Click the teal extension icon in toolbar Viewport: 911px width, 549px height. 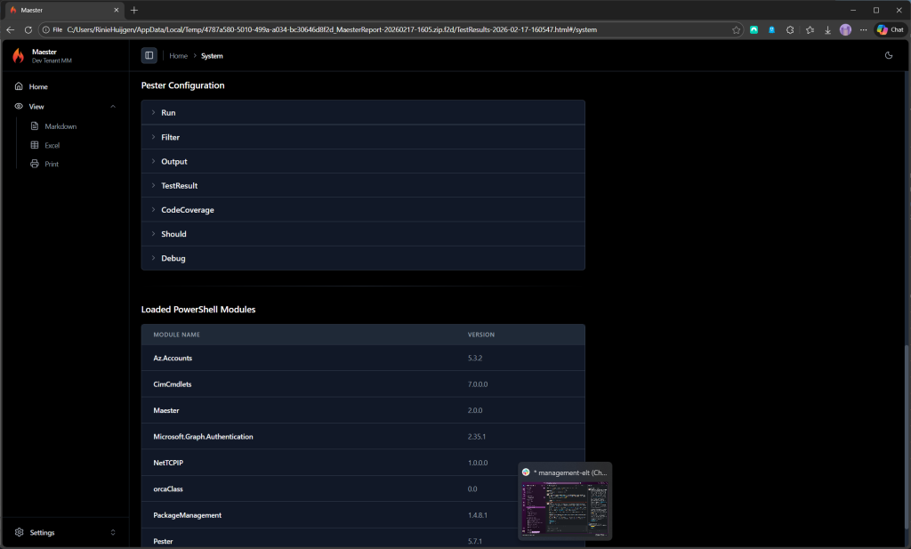pos(754,29)
